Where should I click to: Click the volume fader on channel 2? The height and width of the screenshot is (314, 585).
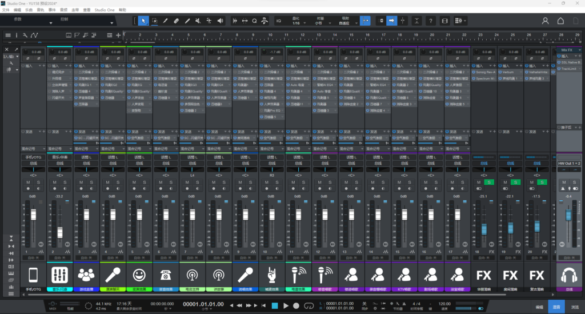(59, 232)
